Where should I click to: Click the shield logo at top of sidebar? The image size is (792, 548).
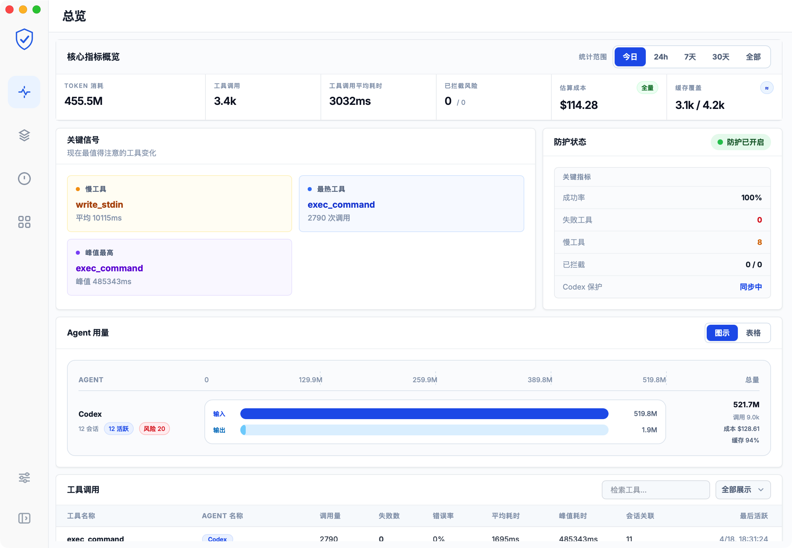[x=24, y=39]
